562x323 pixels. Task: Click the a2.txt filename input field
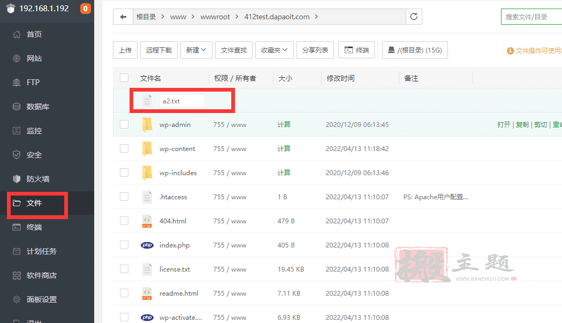[182, 101]
